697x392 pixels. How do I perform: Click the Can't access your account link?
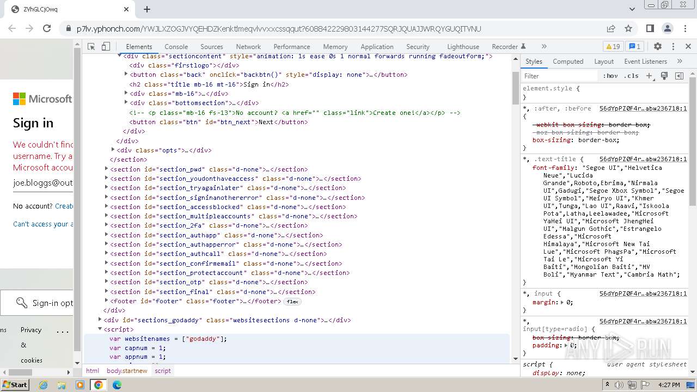click(x=43, y=224)
